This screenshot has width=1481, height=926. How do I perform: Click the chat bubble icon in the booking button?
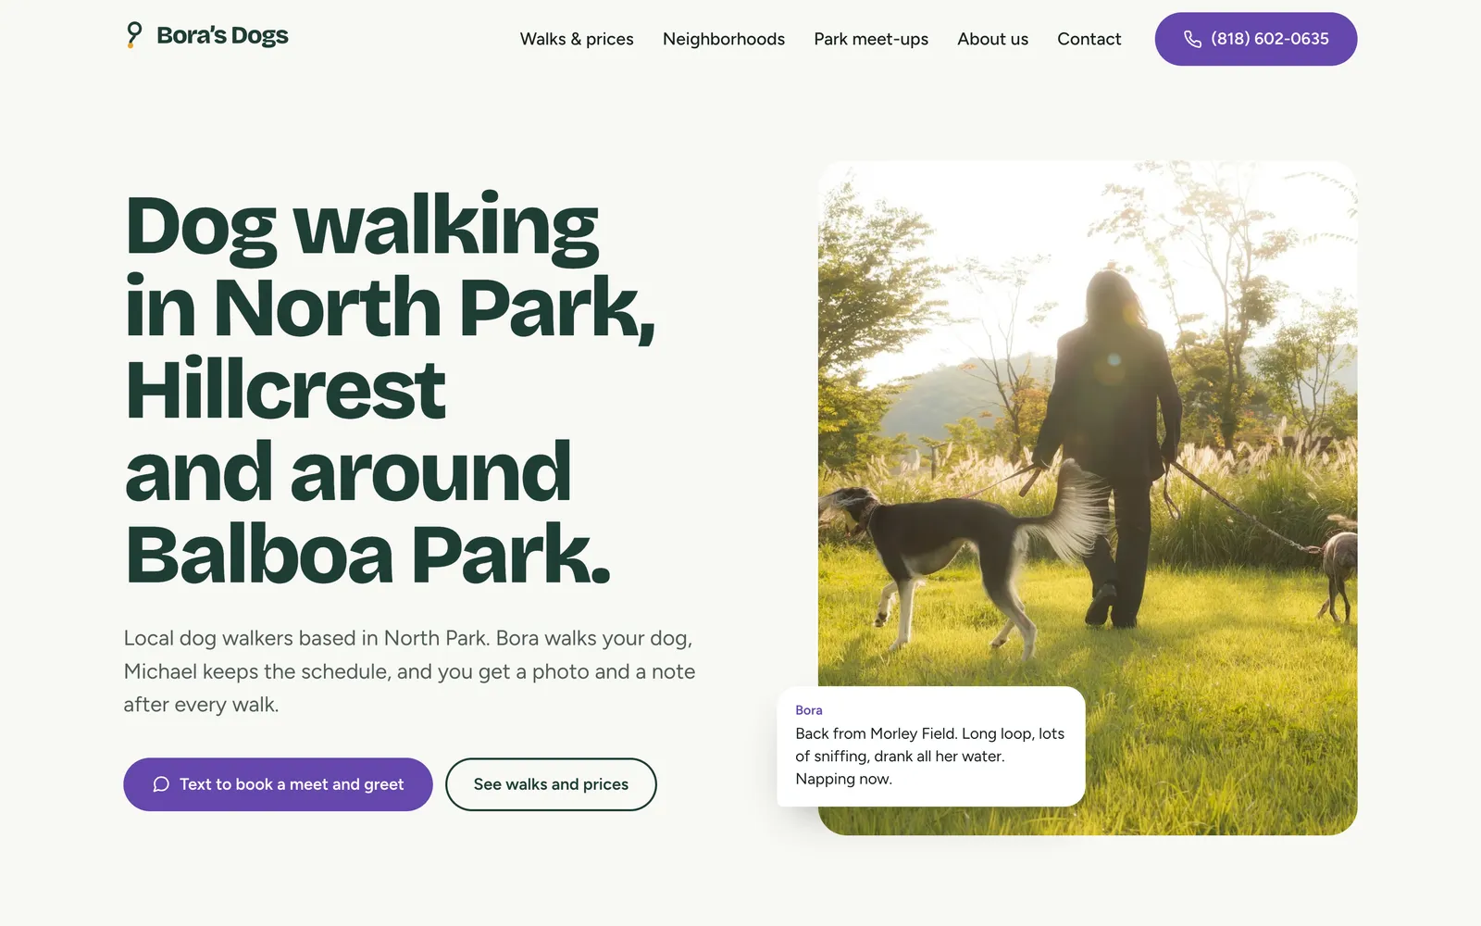(161, 784)
